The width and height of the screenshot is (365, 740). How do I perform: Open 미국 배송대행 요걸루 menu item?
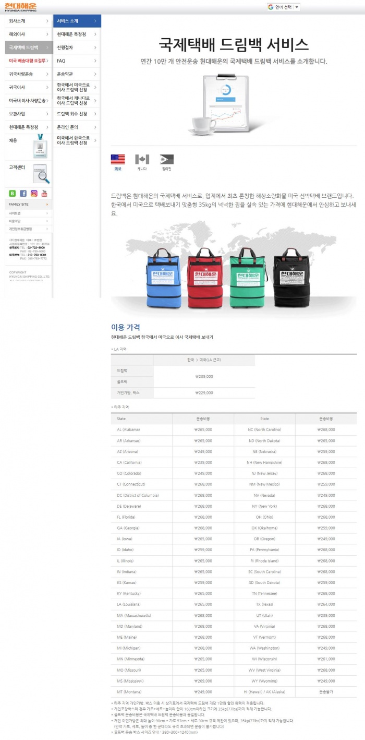pos(29,61)
